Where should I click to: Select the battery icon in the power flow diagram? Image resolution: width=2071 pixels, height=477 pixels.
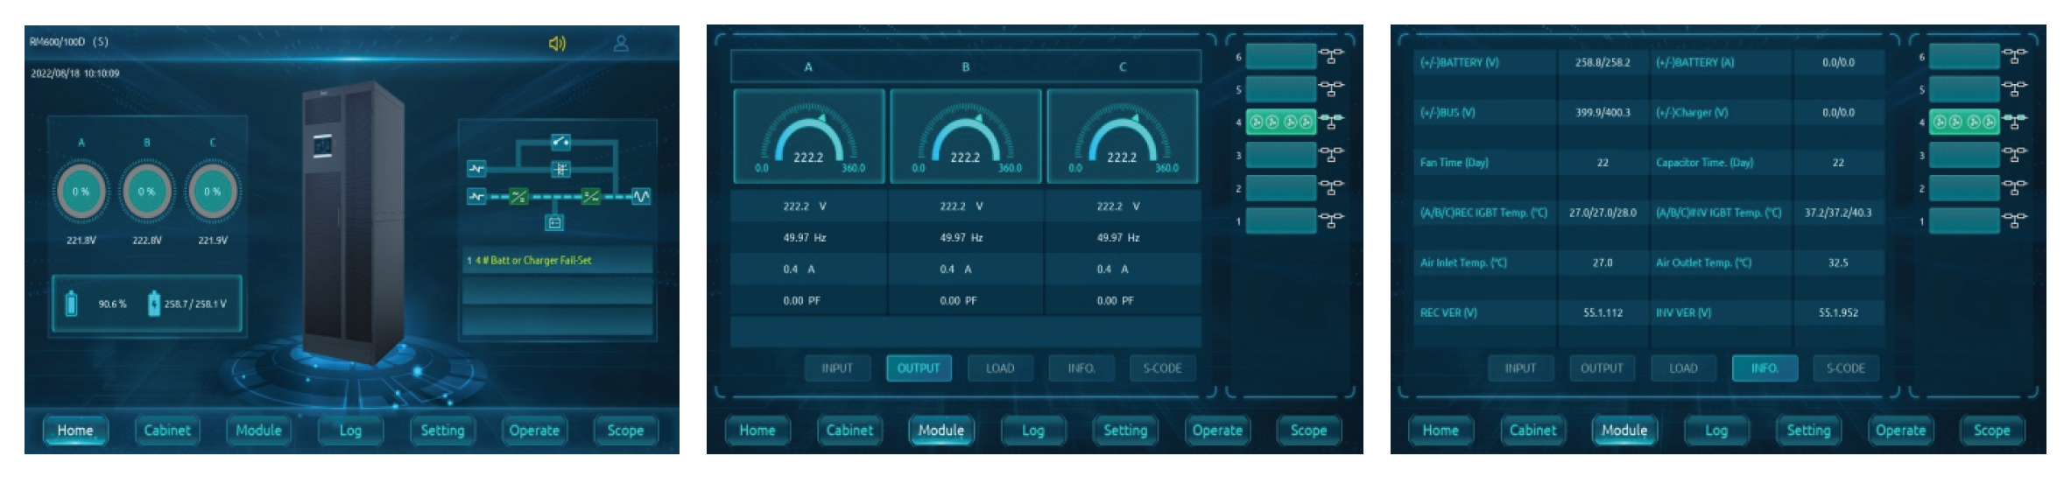pos(554,223)
